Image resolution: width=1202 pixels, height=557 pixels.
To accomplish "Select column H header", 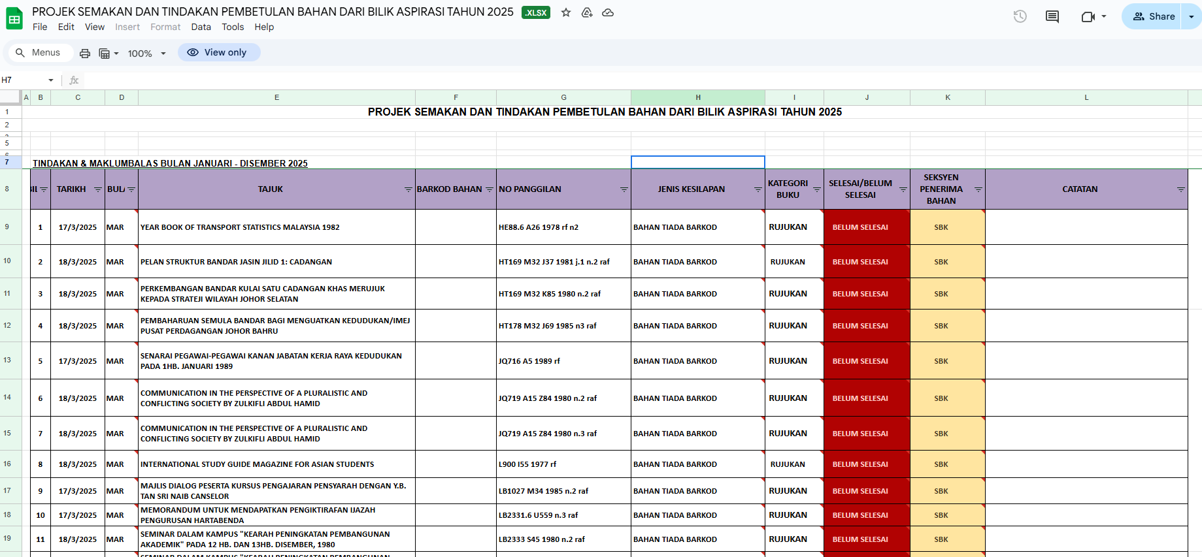I will pos(697,97).
